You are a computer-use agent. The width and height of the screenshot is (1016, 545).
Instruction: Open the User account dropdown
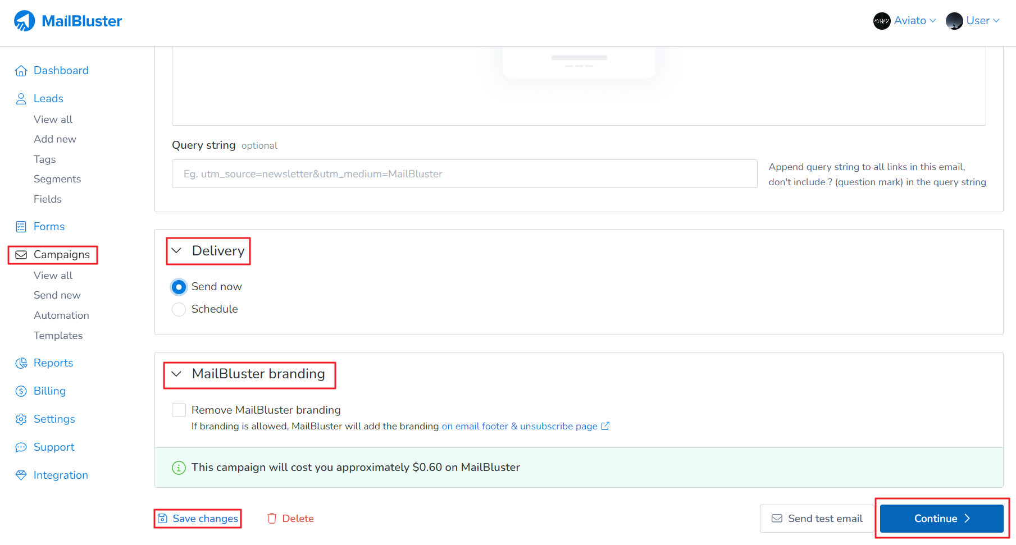[x=973, y=21]
